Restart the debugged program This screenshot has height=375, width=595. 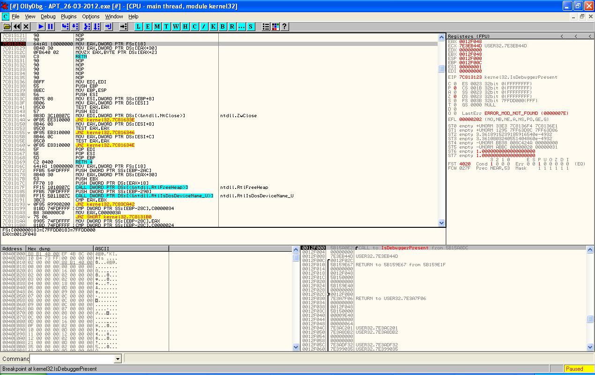click(x=17, y=27)
